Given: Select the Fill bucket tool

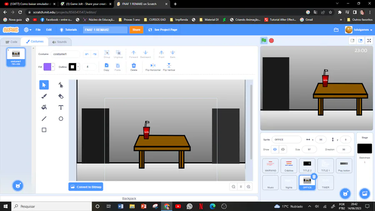Looking at the screenshot, I should (44, 108).
